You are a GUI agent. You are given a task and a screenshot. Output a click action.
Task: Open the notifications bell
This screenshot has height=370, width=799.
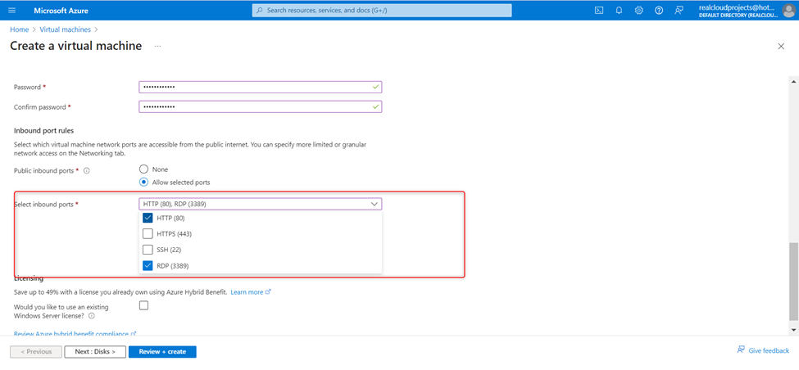(620, 10)
